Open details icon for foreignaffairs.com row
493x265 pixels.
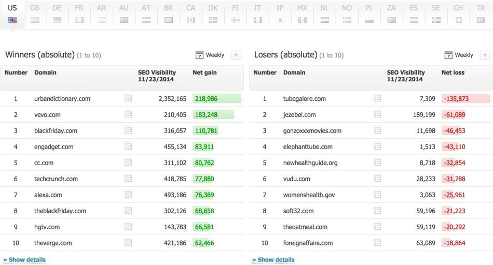(x=377, y=242)
